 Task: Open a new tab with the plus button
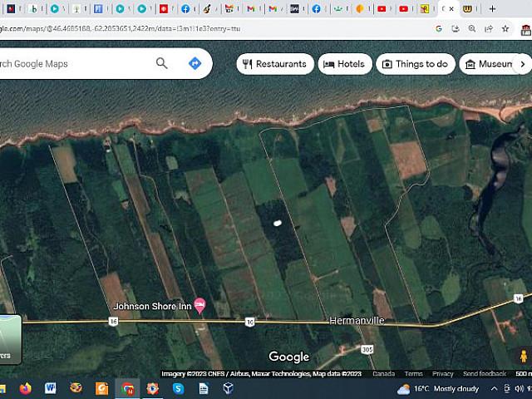click(x=492, y=9)
